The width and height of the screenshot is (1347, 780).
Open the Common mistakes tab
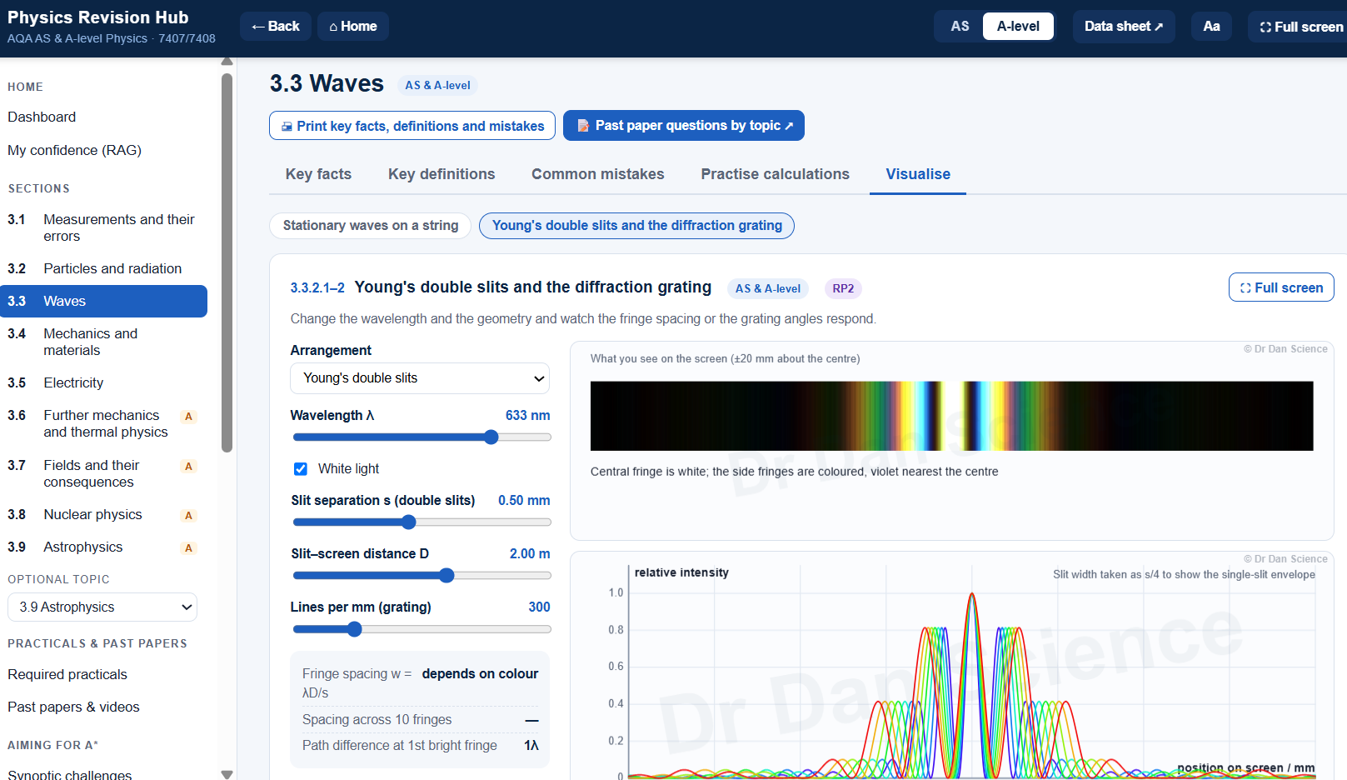(x=598, y=174)
